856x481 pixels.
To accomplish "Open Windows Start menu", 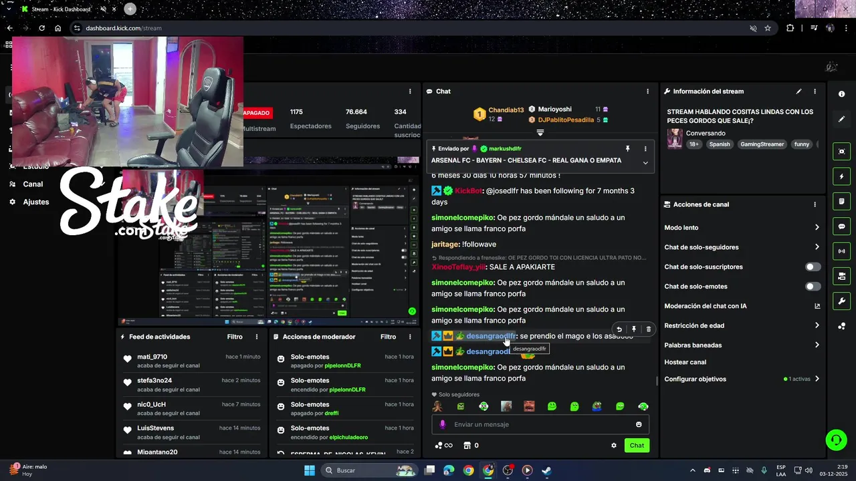I will (x=310, y=470).
